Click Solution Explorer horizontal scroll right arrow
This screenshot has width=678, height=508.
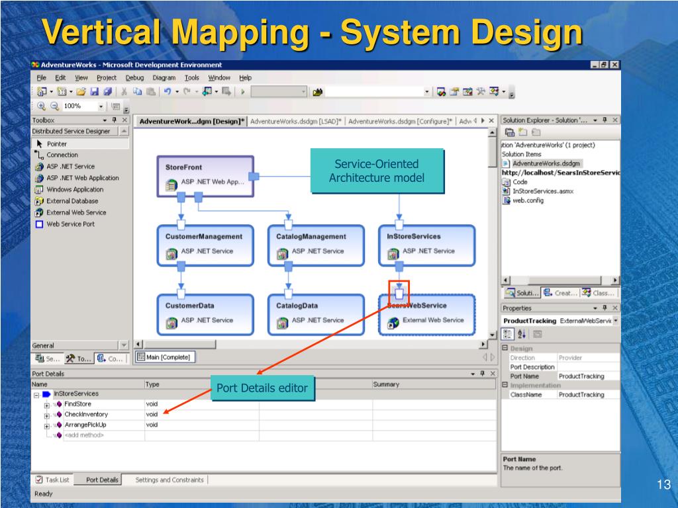pyautogui.click(x=616, y=280)
